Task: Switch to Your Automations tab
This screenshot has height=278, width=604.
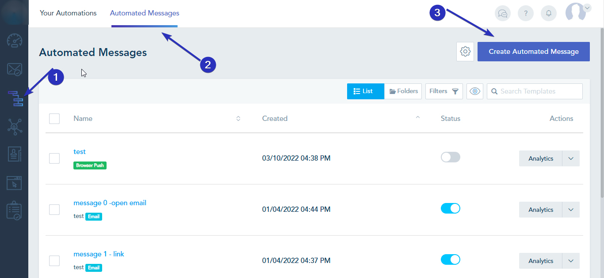Action: click(68, 13)
